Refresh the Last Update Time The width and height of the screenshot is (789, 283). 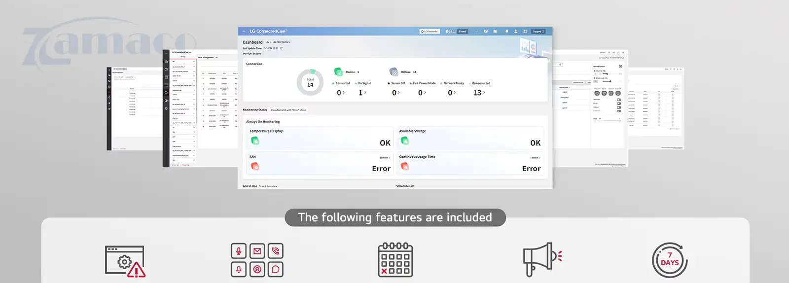coord(281,48)
